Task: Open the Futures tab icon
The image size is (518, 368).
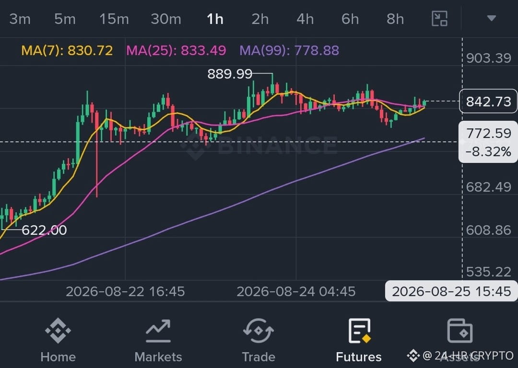Action: click(359, 331)
